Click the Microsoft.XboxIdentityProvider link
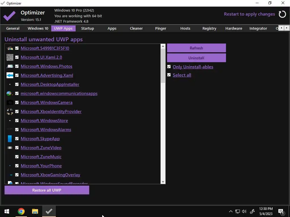The height and width of the screenshot is (217, 290). (x=51, y=111)
